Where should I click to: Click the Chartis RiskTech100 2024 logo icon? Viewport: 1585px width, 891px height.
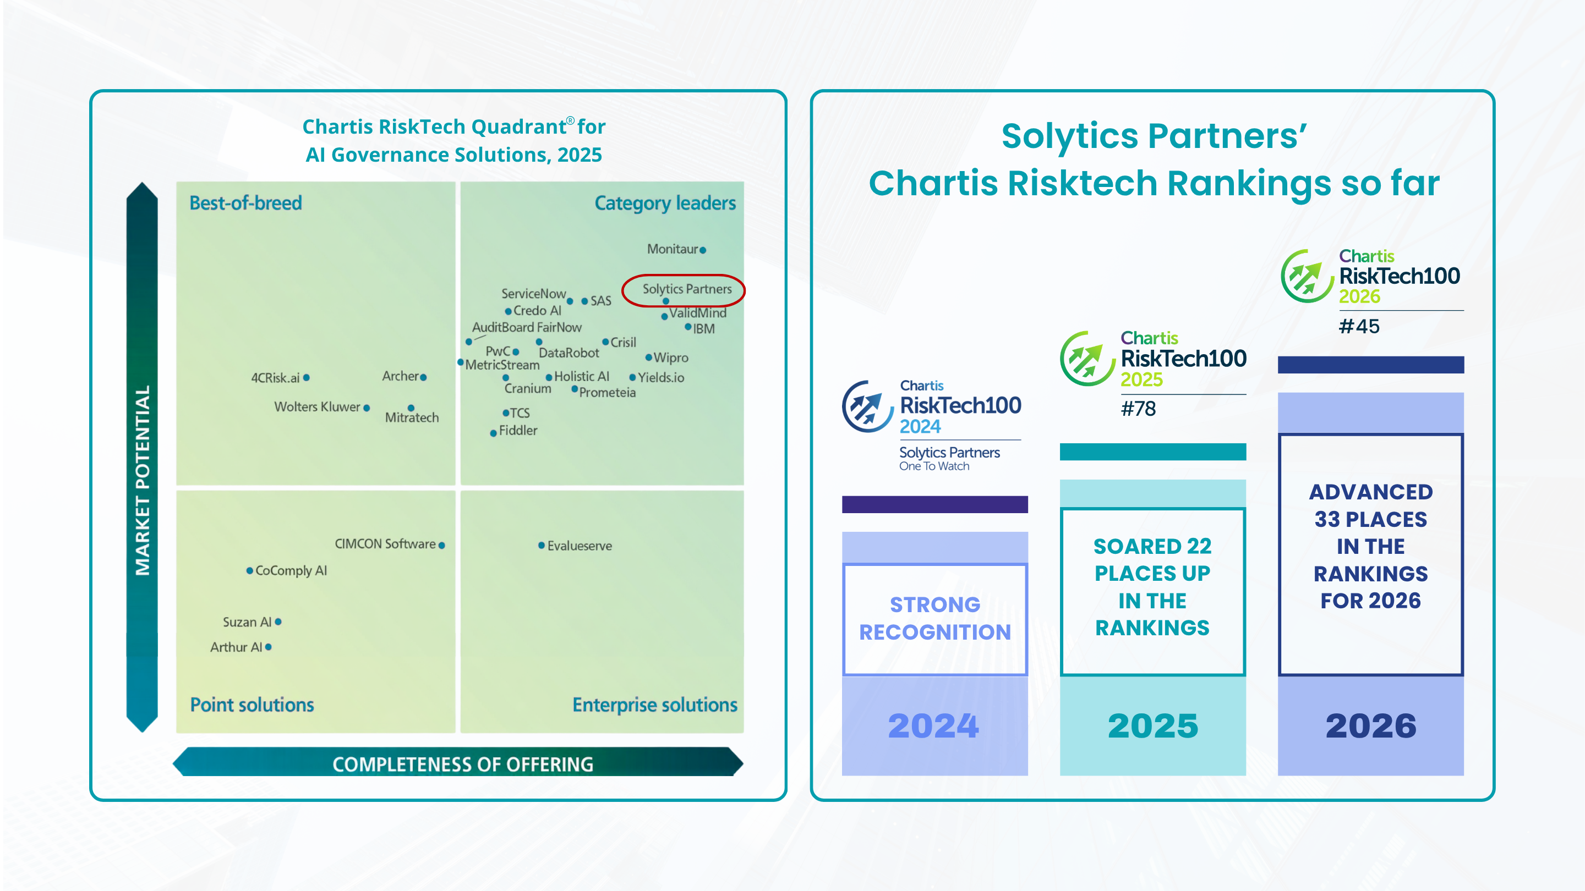[867, 406]
